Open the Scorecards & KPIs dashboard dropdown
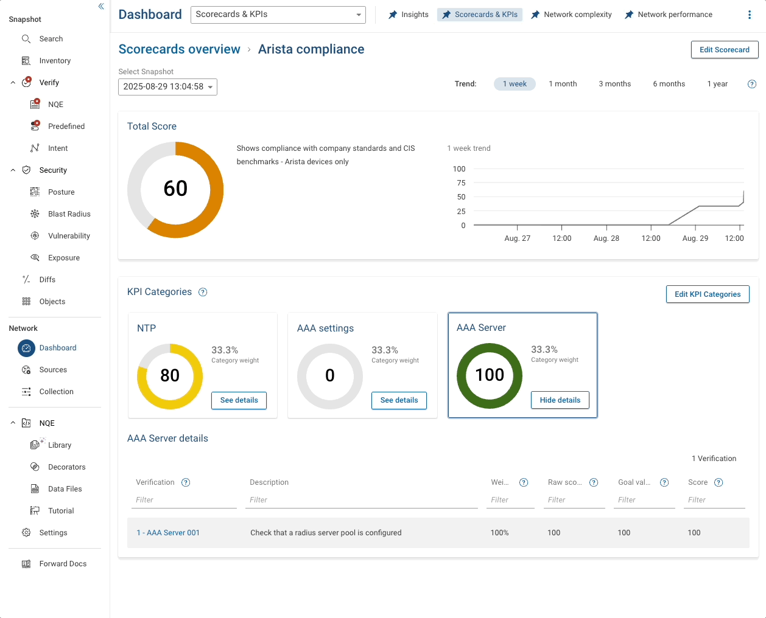This screenshot has width=766, height=618. (x=278, y=15)
